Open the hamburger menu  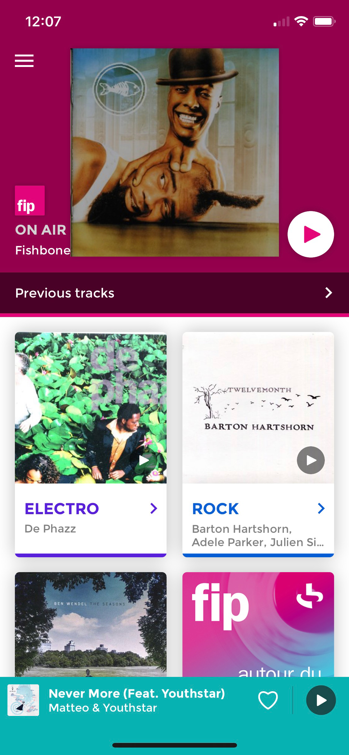click(24, 61)
